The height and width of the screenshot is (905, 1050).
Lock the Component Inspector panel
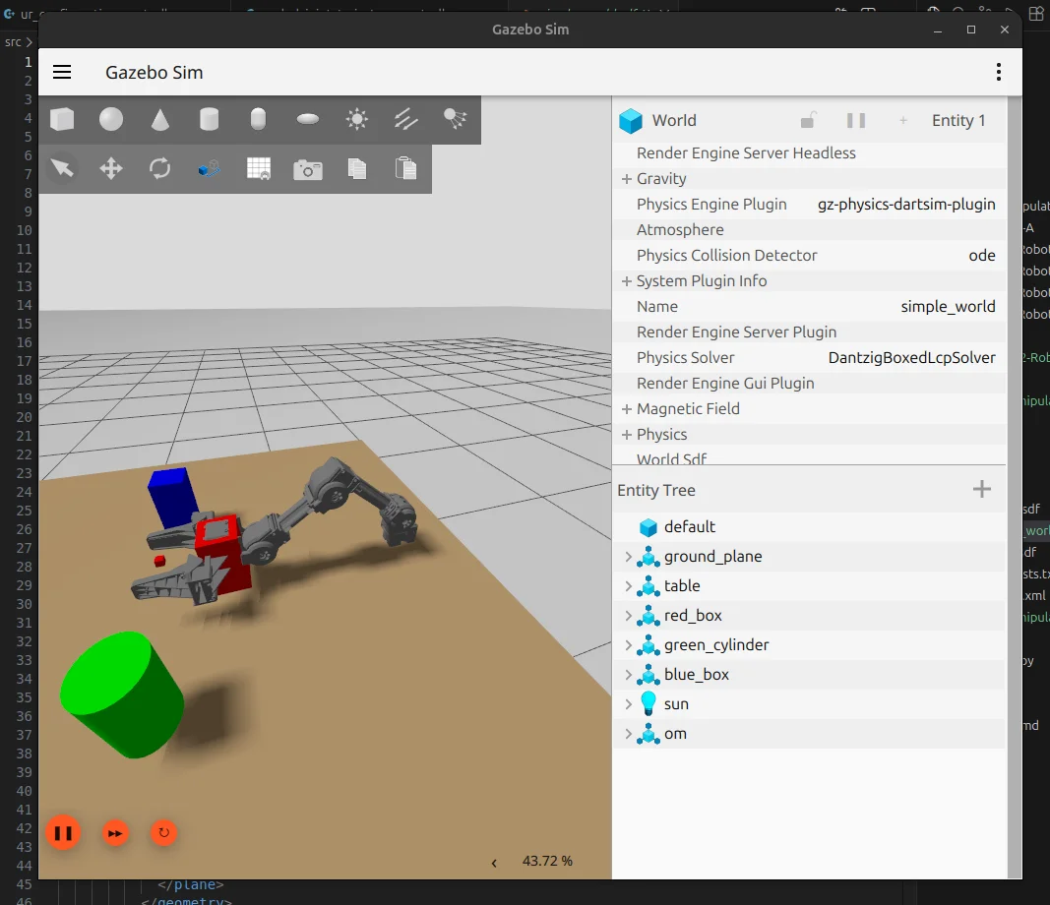(807, 119)
